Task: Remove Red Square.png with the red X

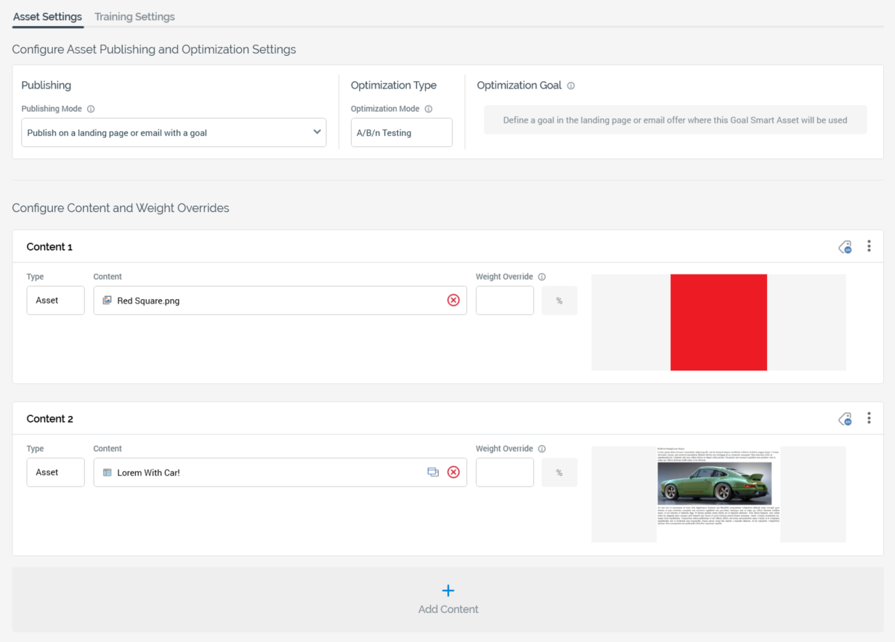Action: [x=453, y=300]
